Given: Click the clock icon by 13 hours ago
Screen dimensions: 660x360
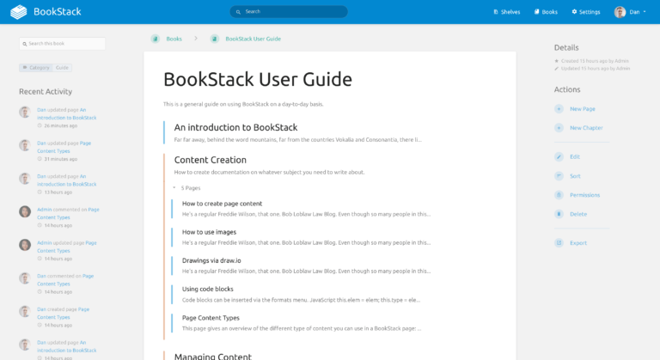Looking at the screenshot, I should pyautogui.click(x=40, y=192).
